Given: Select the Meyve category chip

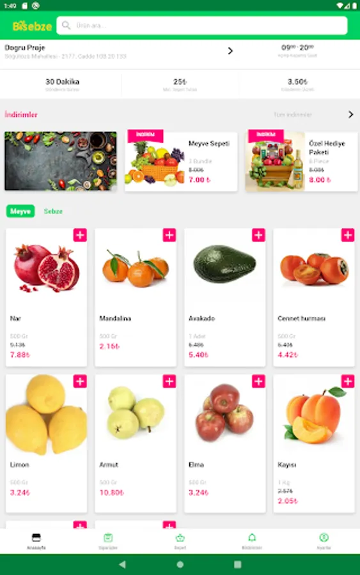Looking at the screenshot, I should click(x=20, y=211).
